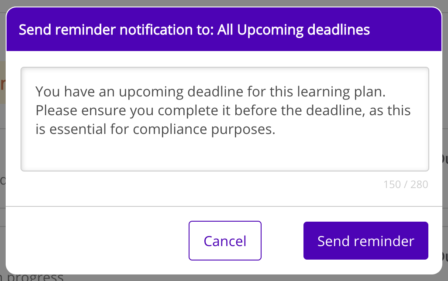Image resolution: width=448 pixels, height=281 pixels.
Task: Click "All Upcoming deadlines" in the header
Action: pos(293,30)
